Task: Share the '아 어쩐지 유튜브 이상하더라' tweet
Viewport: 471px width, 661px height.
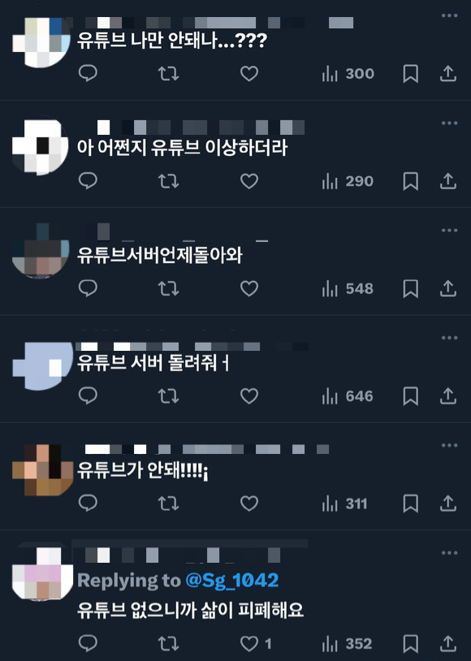Action: [447, 181]
